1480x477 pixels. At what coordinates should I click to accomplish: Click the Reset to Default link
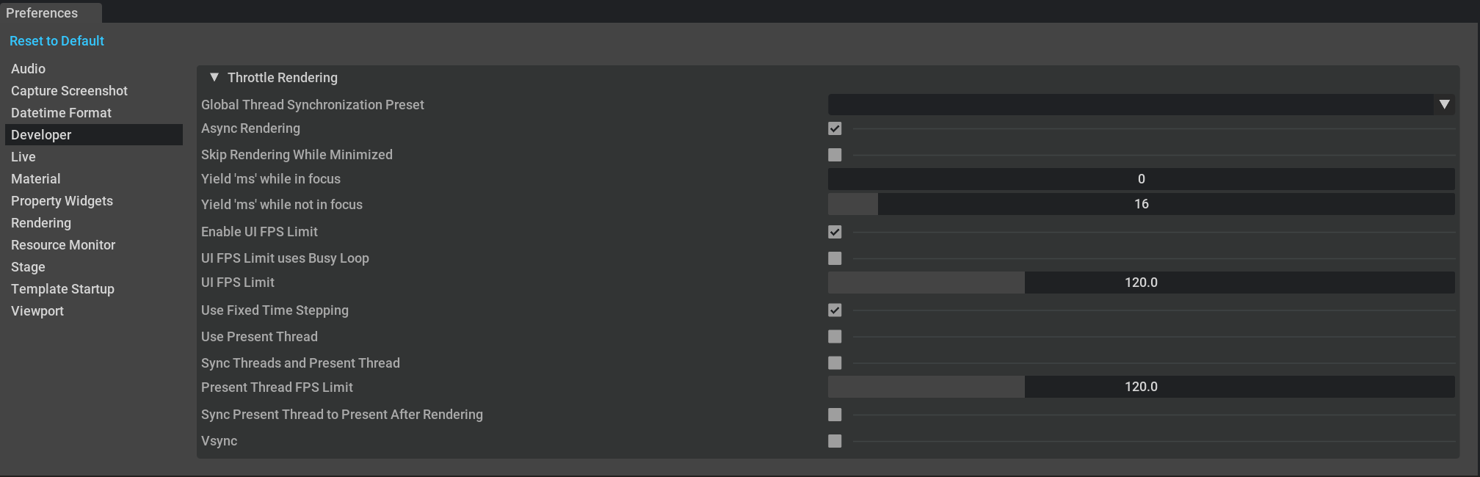pyautogui.click(x=57, y=41)
